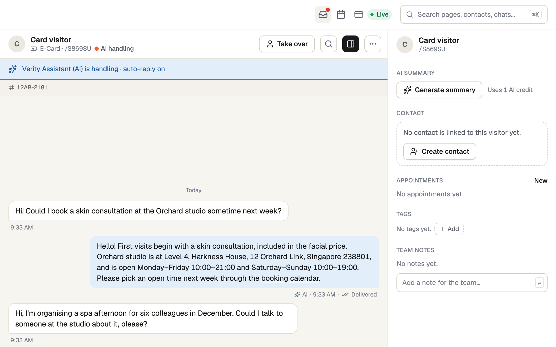The width and height of the screenshot is (556, 347).
Task: Click the AI sparkle icon beside 9:33 AM Delivered
Action: 297,295
